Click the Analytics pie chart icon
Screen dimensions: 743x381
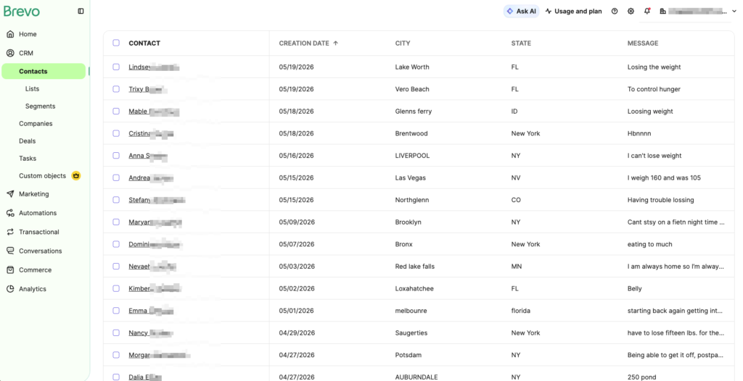[x=10, y=289]
